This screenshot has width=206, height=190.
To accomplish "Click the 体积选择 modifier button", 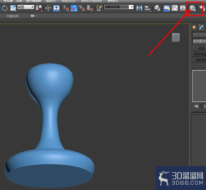I will point(199,60).
